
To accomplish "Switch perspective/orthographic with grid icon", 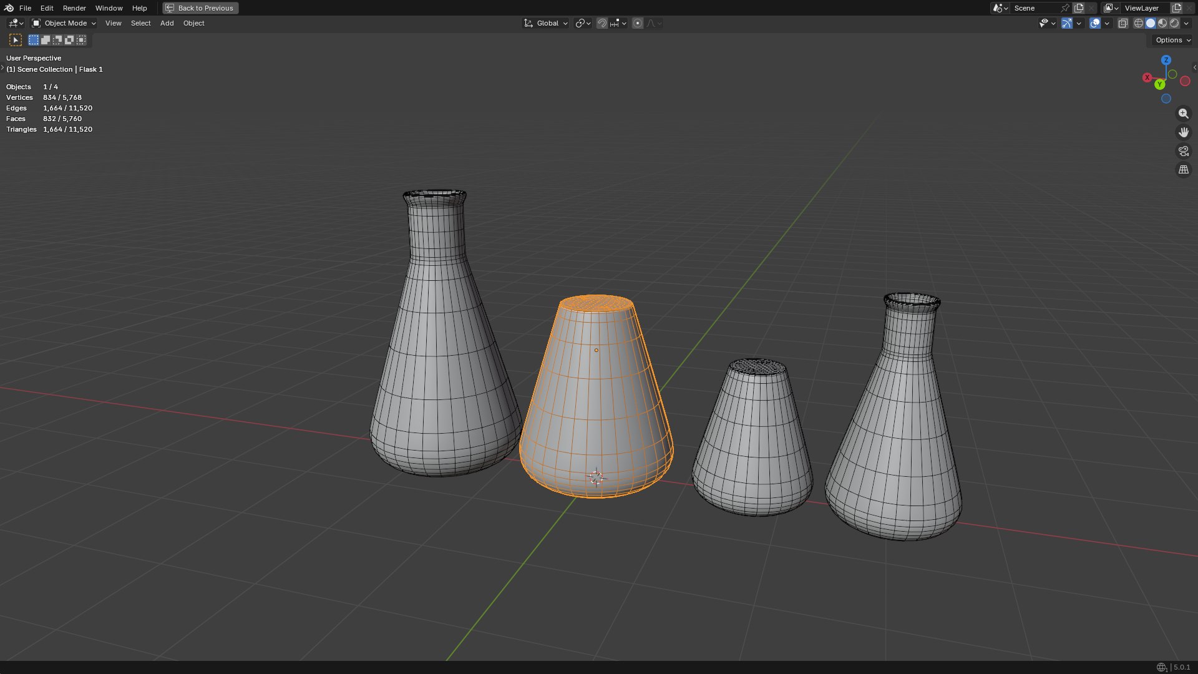I will pyautogui.click(x=1183, y=170).
